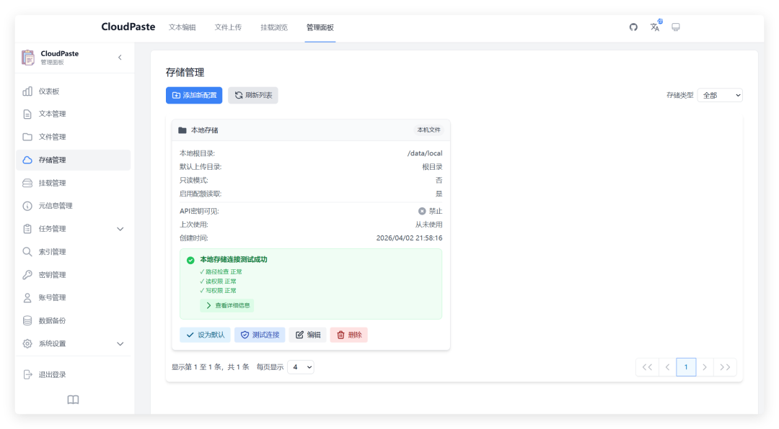Screen dimensions: 779x429
Task: Switch to the 文件上传 top tab
Action: 228,27
